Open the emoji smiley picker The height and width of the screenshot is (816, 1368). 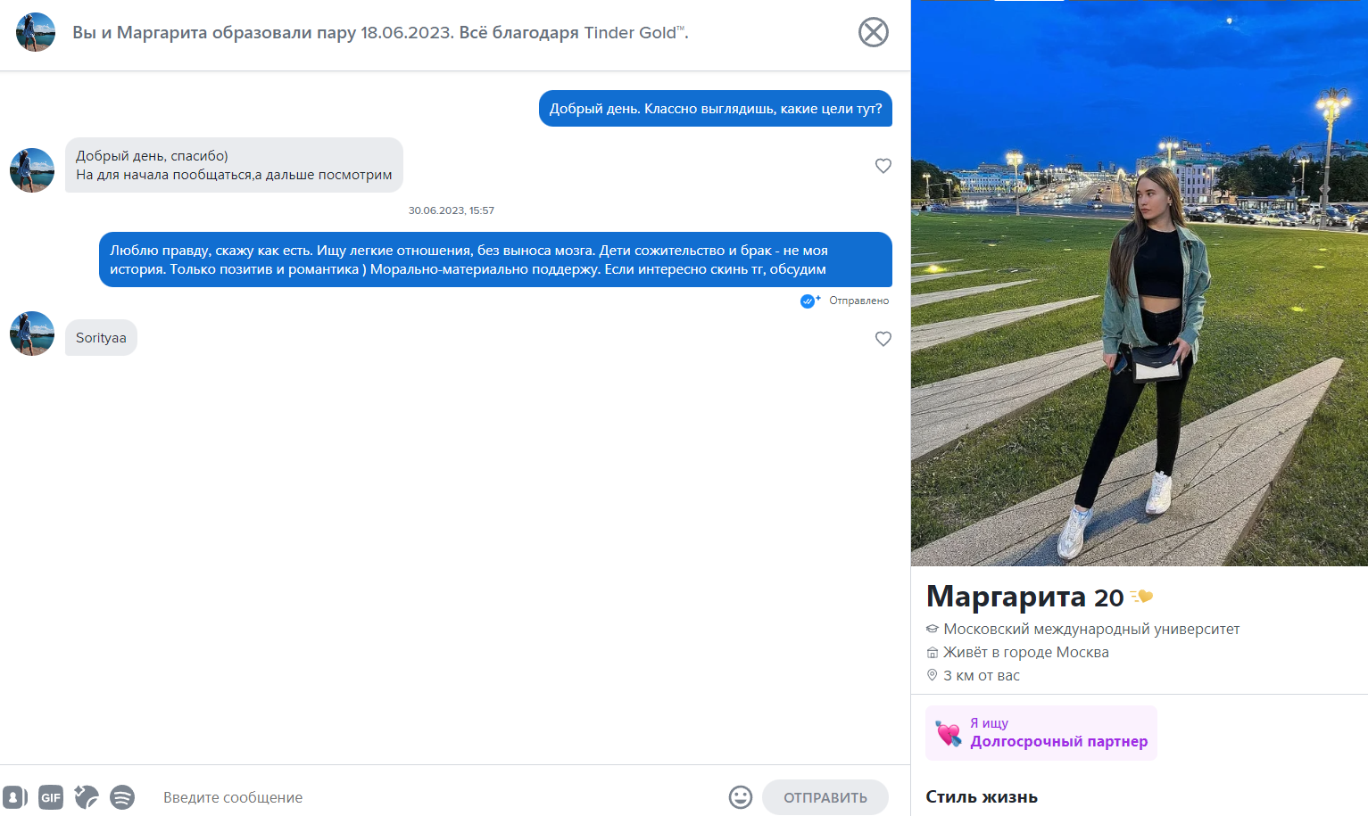[741, 797]
